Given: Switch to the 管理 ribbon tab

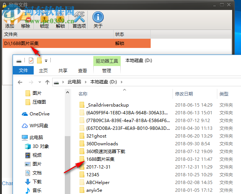Looking at the screenshot, I should (107, 70).
